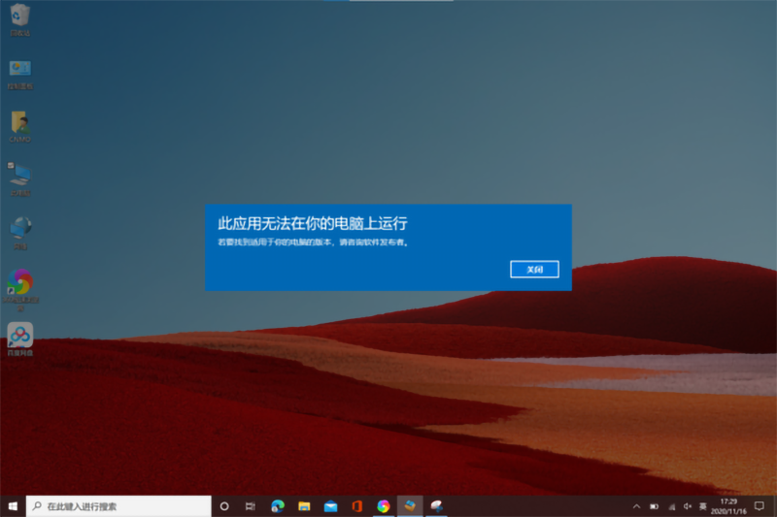Screen dimensions: 777x517
Task: Open Cortana from the taskbar circle
Action: 224,506
